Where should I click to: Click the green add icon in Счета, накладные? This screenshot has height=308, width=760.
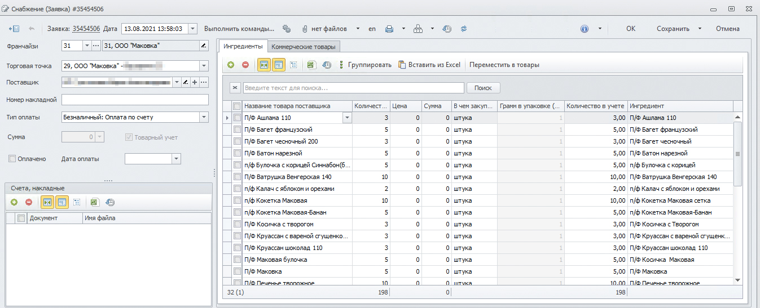coord(14,202)
